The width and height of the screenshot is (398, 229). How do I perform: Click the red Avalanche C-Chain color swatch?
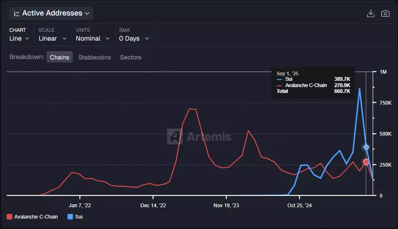click(x=10, y=217)
